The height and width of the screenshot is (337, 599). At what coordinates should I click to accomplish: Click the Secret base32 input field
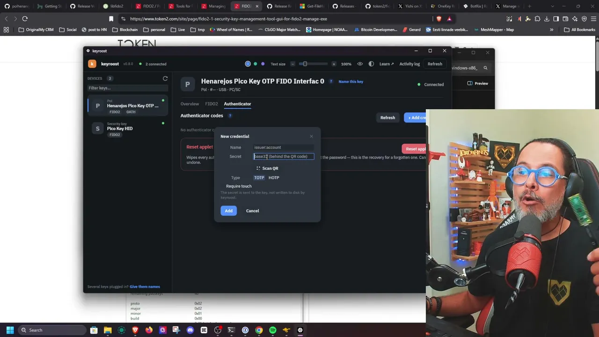[x=284, y=156]
